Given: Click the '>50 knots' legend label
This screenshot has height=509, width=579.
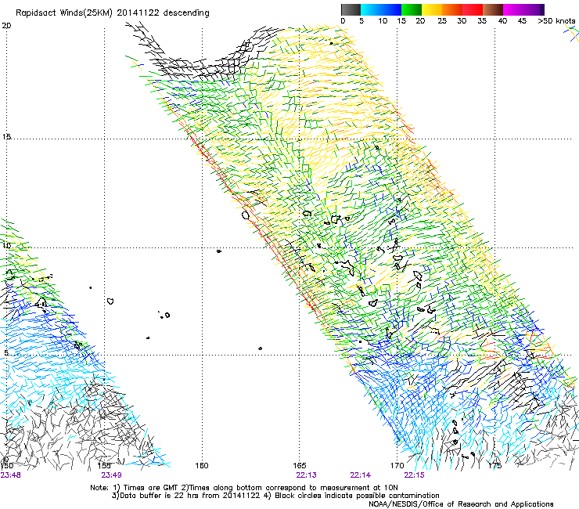Looking at the screenshot, I should point(556,21).
